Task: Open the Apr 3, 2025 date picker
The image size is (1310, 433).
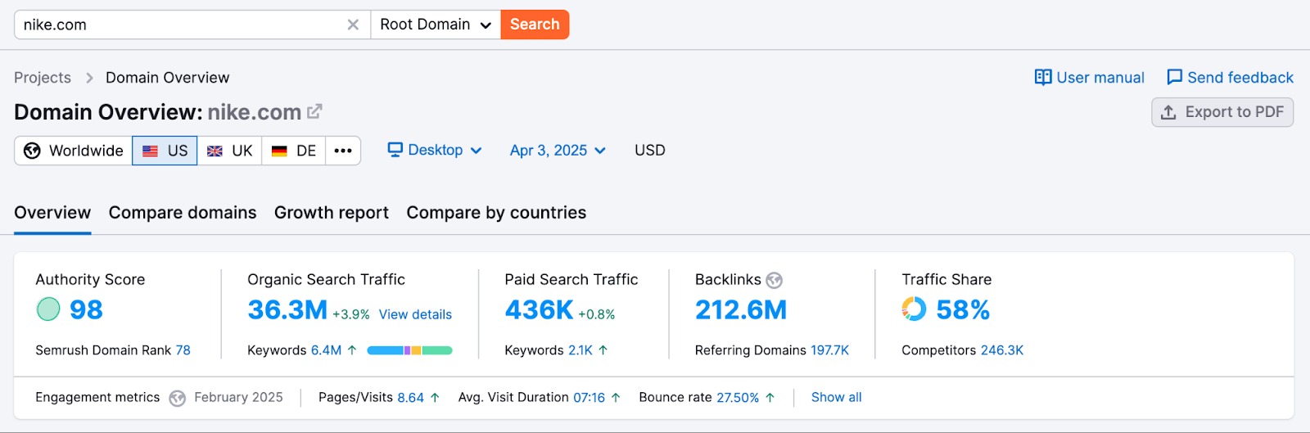Action: pos(558,151)
